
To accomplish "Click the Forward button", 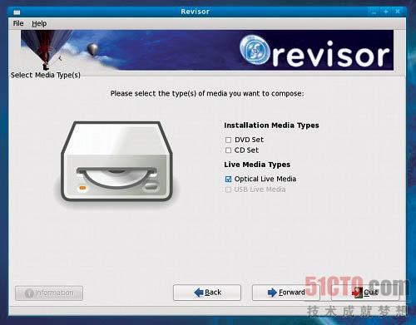I will [286, 293].
